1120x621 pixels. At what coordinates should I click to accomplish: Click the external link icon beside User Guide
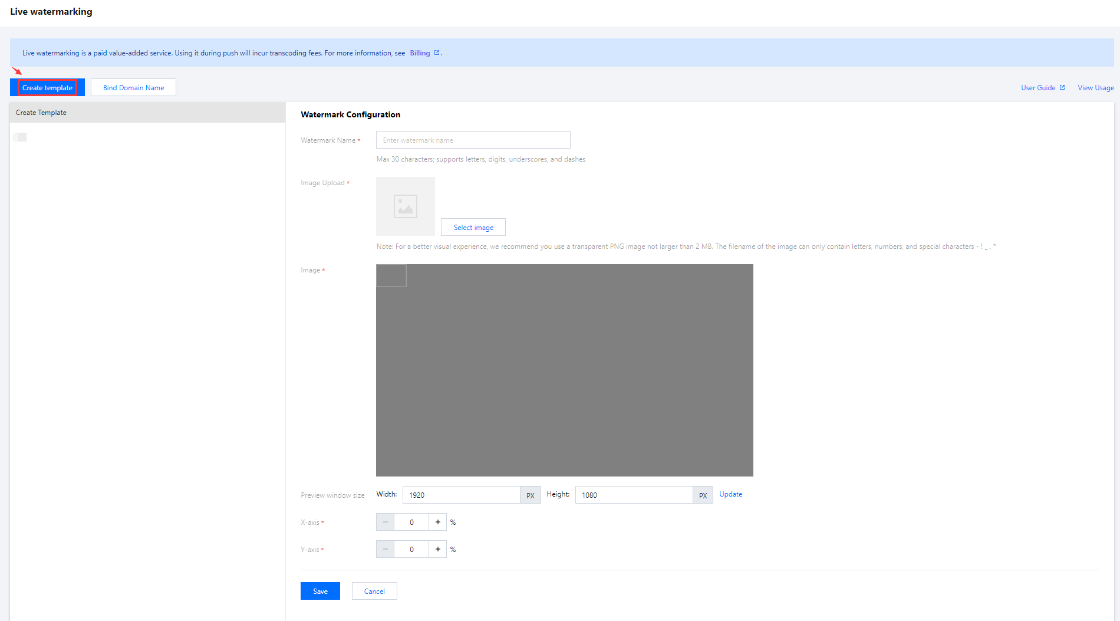1062,87
